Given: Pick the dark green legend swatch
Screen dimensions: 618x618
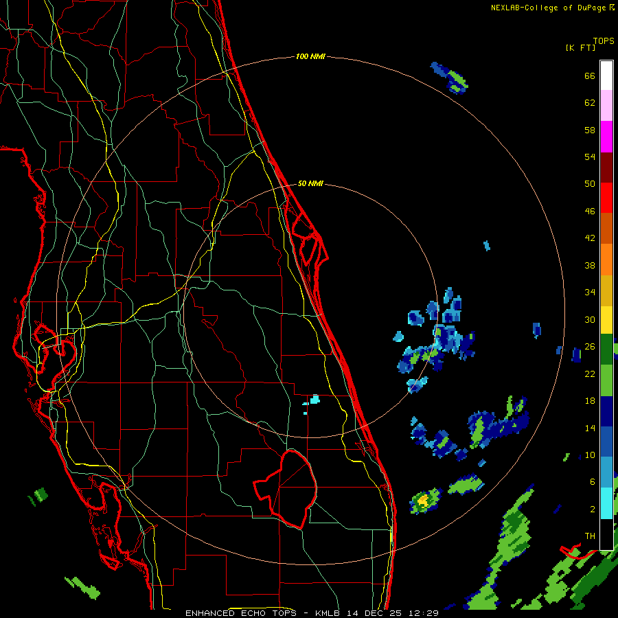Looking at the screenshot, I should (x=606, y=350).
